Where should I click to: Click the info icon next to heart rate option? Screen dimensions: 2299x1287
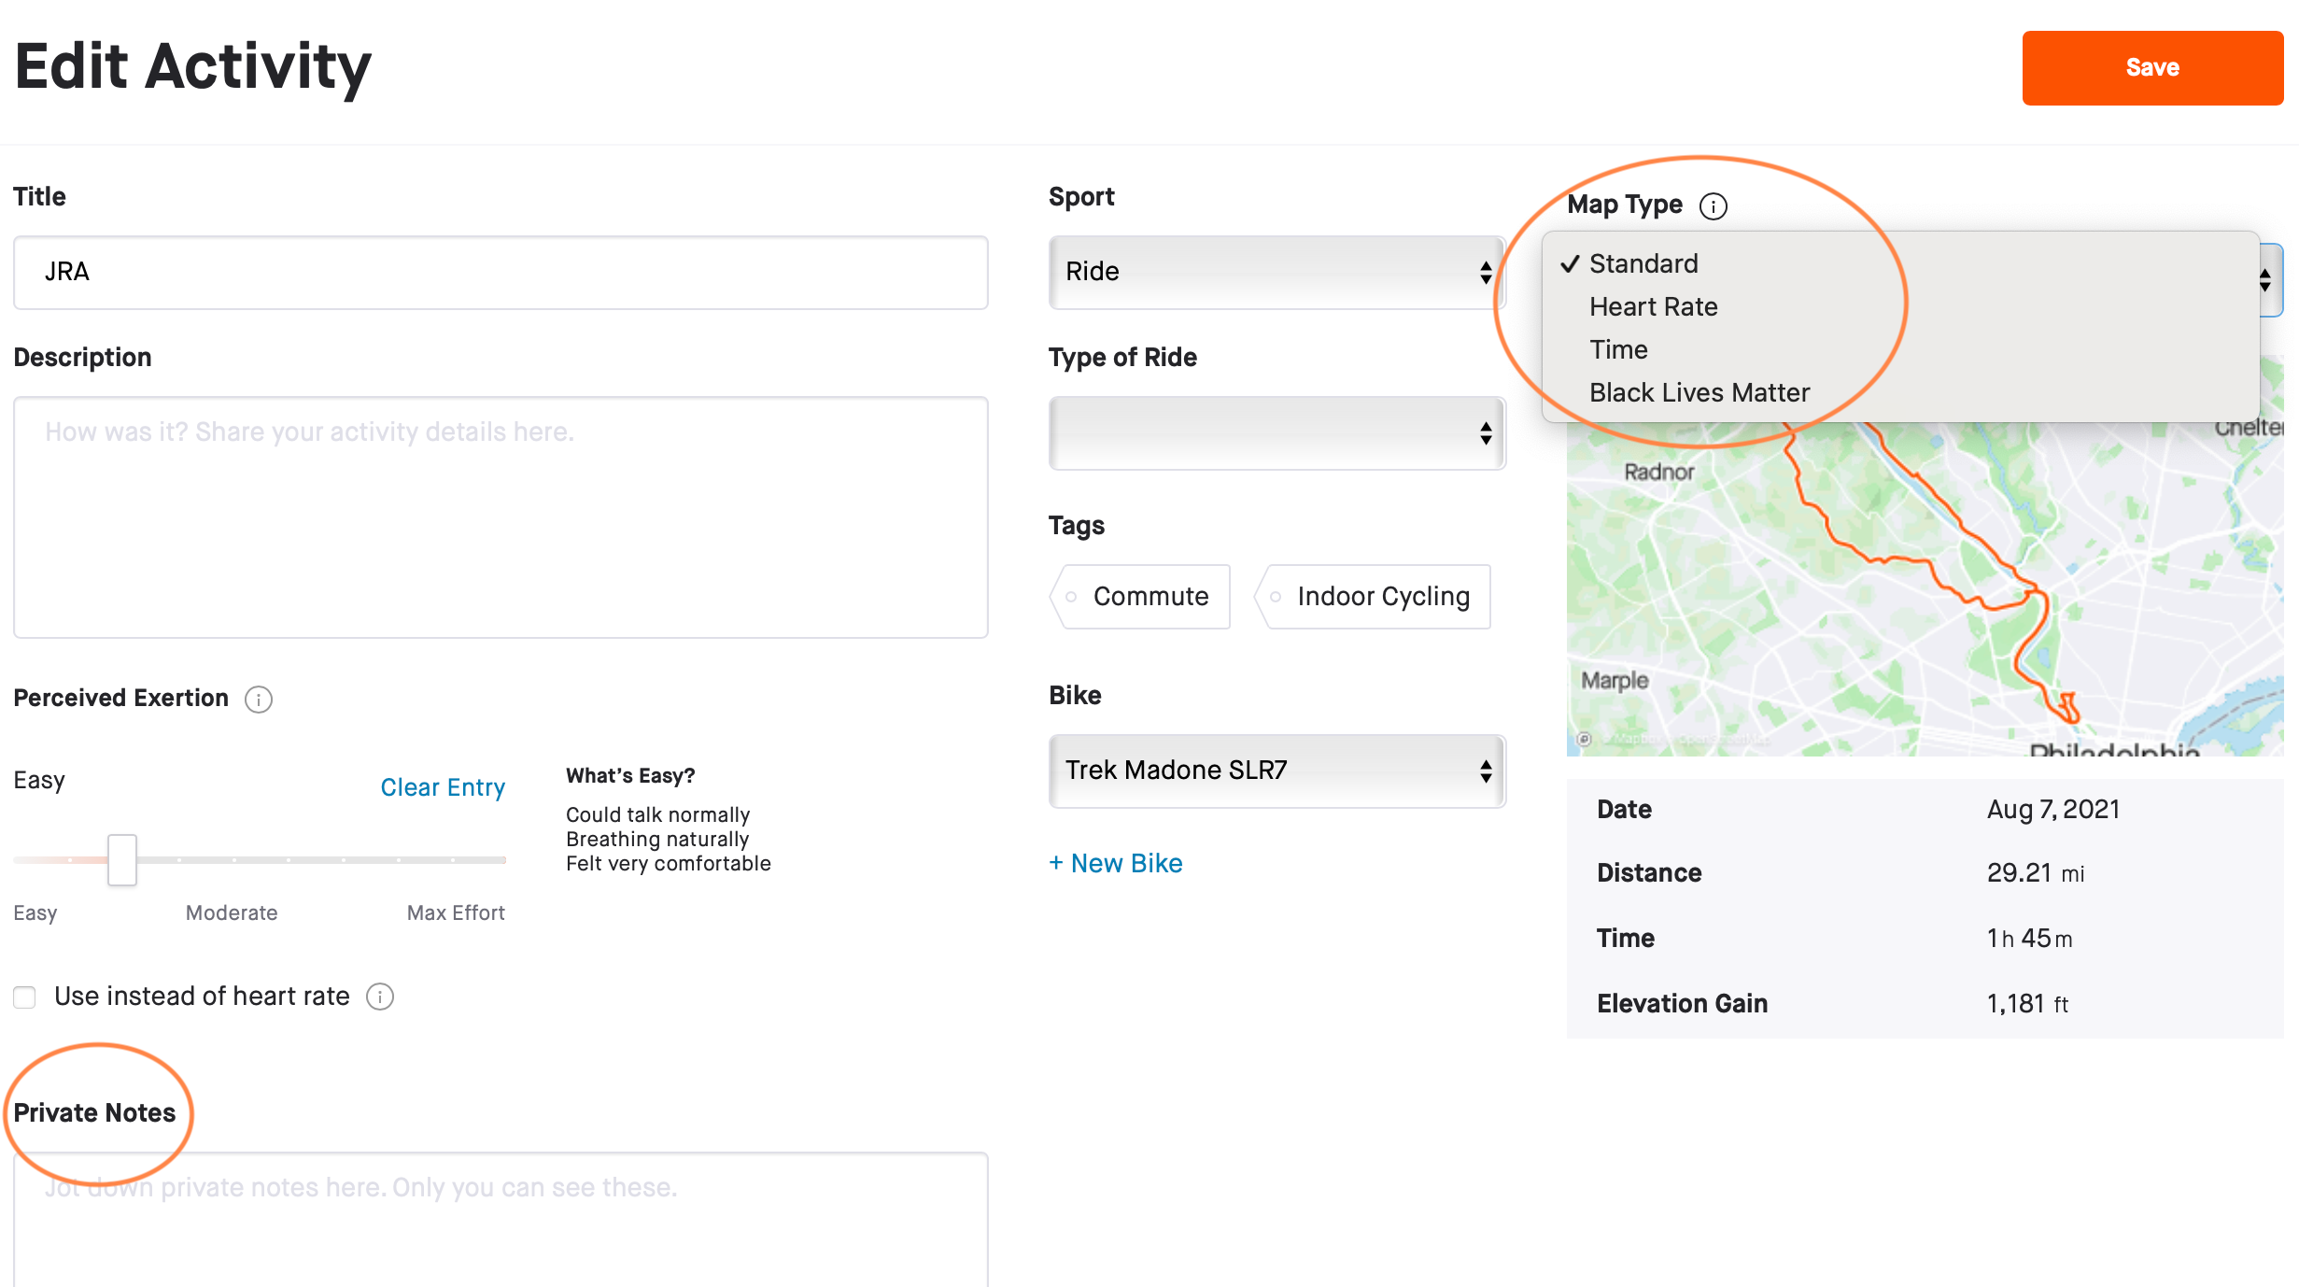click(x=379, y=997)
